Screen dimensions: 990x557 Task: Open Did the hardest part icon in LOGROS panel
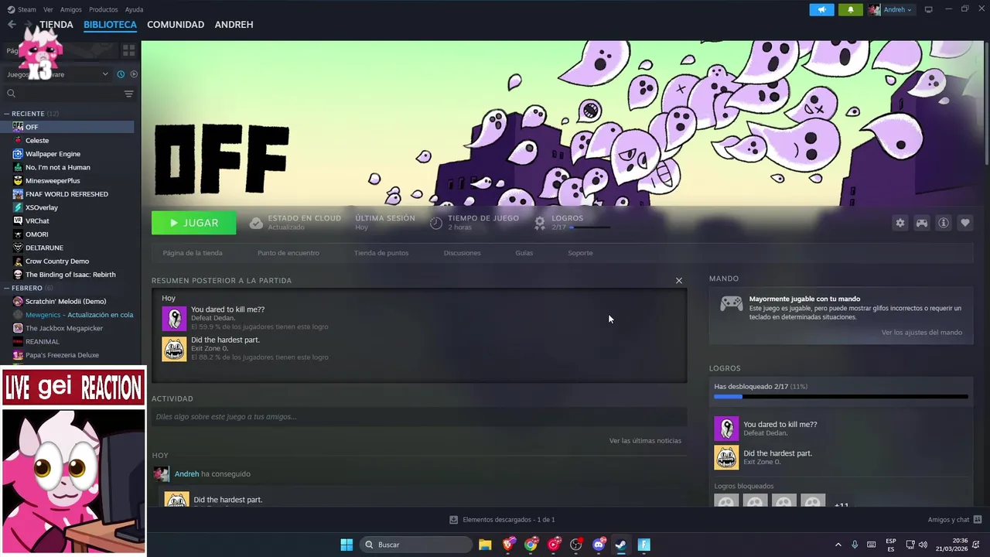[x=726, y=458]
